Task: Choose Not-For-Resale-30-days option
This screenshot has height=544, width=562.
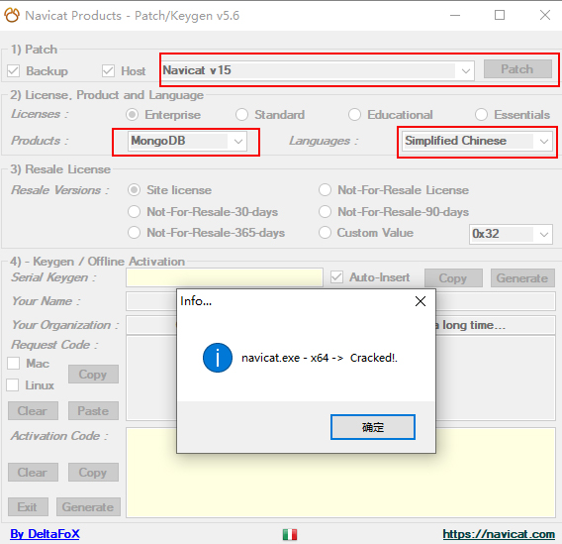Action: tap(134, 212)
